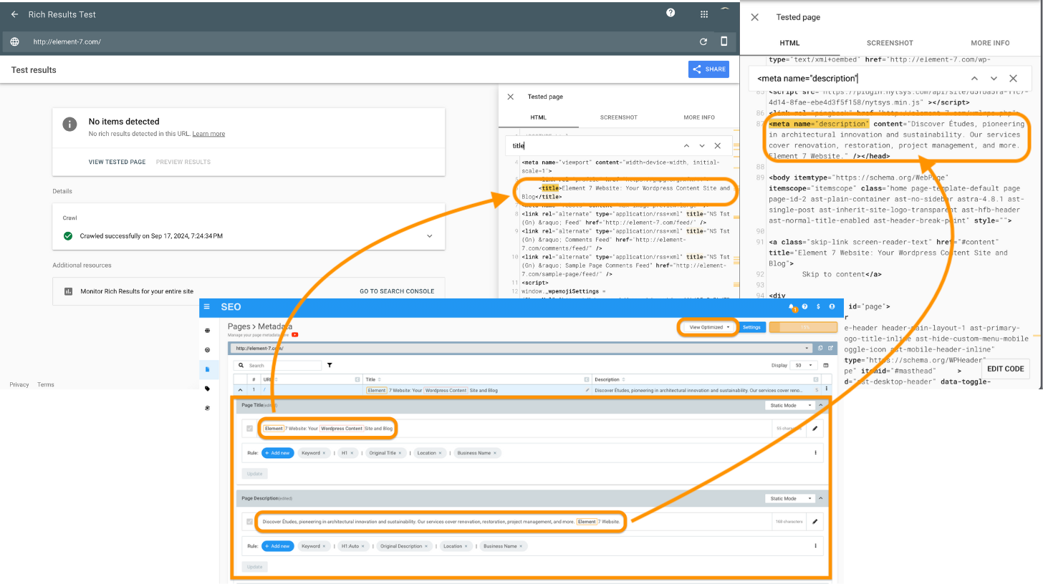The image size is (1043, 584).
Task: Toggle column layout icon next to Display
Action: click(x=825, y=365)
